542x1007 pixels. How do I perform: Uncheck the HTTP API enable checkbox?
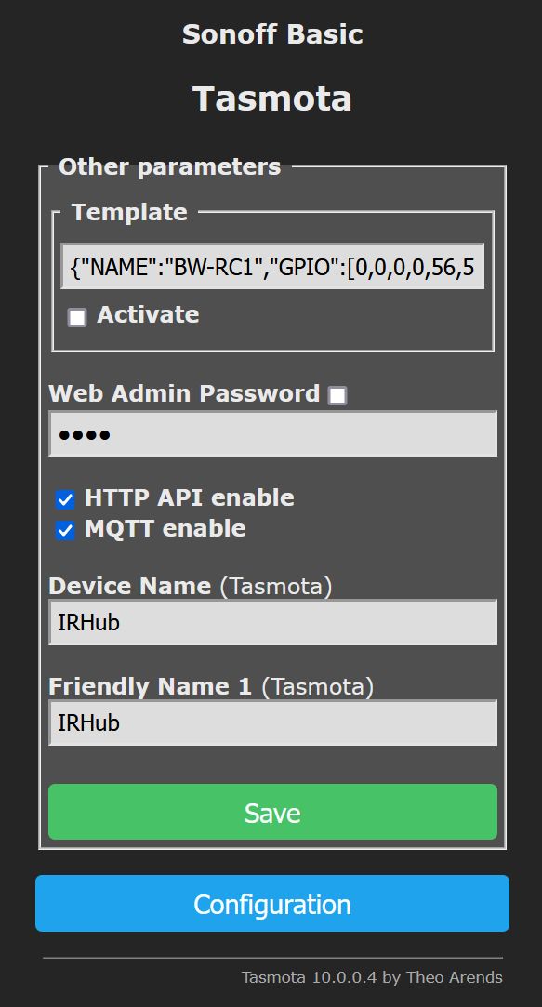coord(65,499)
